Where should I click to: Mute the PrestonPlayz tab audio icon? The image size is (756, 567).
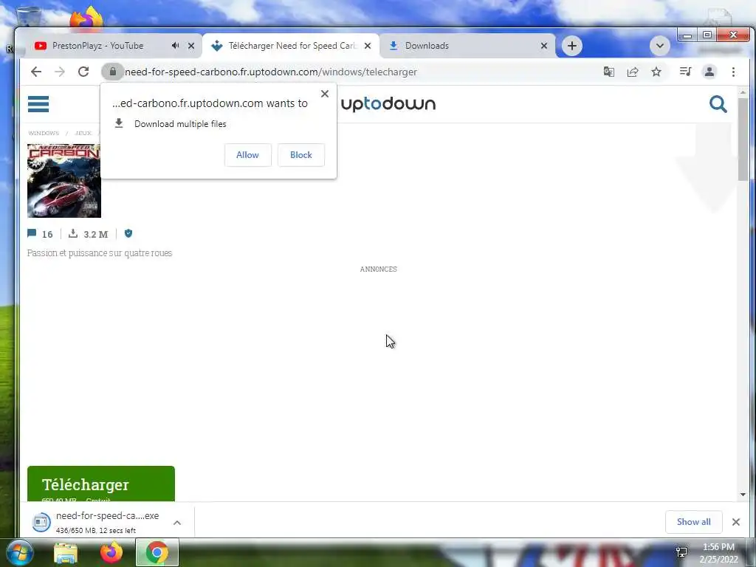(x=175, y=45)
